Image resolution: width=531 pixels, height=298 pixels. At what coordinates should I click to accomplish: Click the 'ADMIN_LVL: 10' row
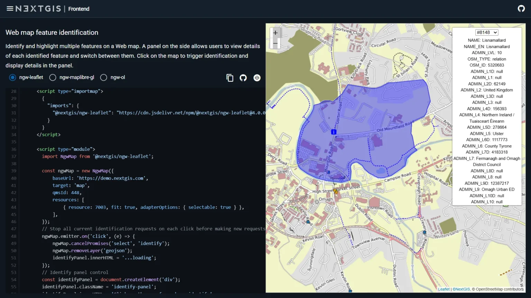[487, 53]
